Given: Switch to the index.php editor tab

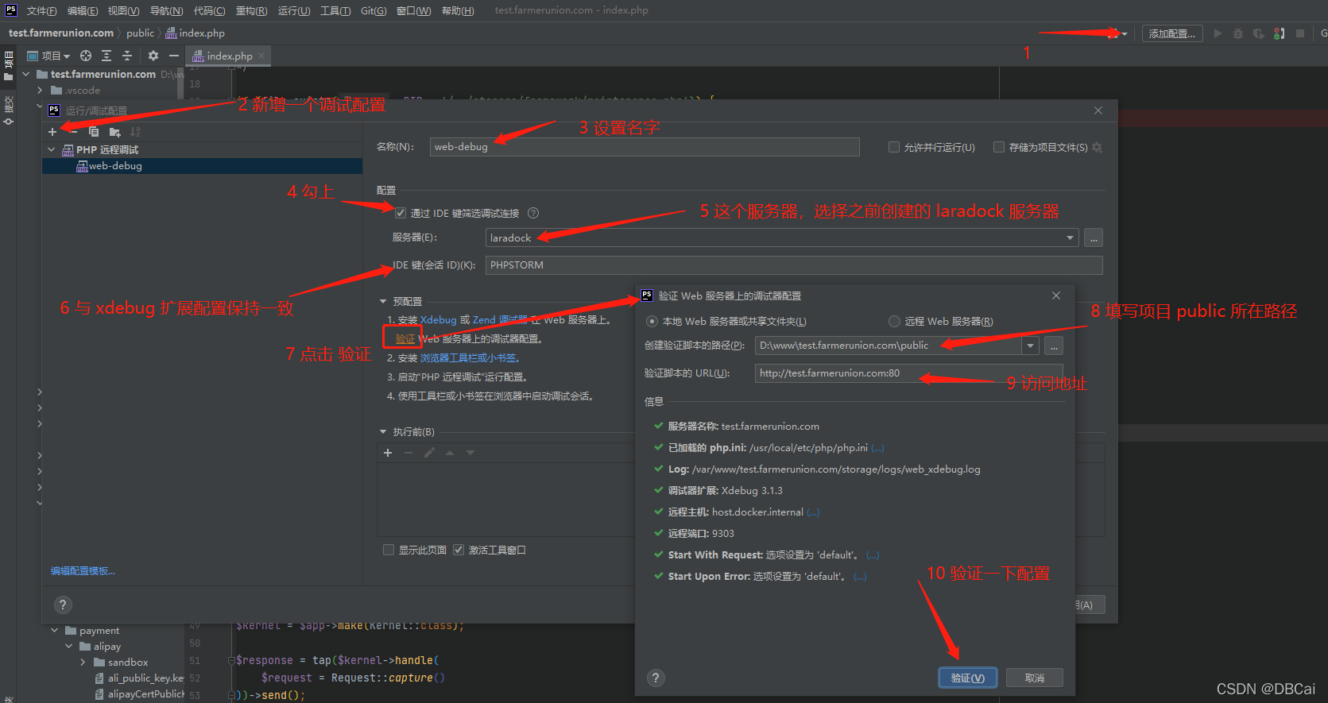Looking at the screenshot, I should 229,56.
